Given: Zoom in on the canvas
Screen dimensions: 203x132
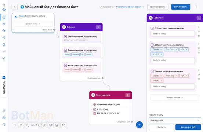Looking at the screenshot, I should click(27, 125).
